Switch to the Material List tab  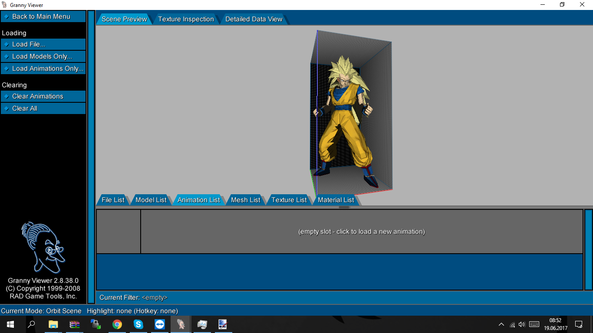click(336, 200)
